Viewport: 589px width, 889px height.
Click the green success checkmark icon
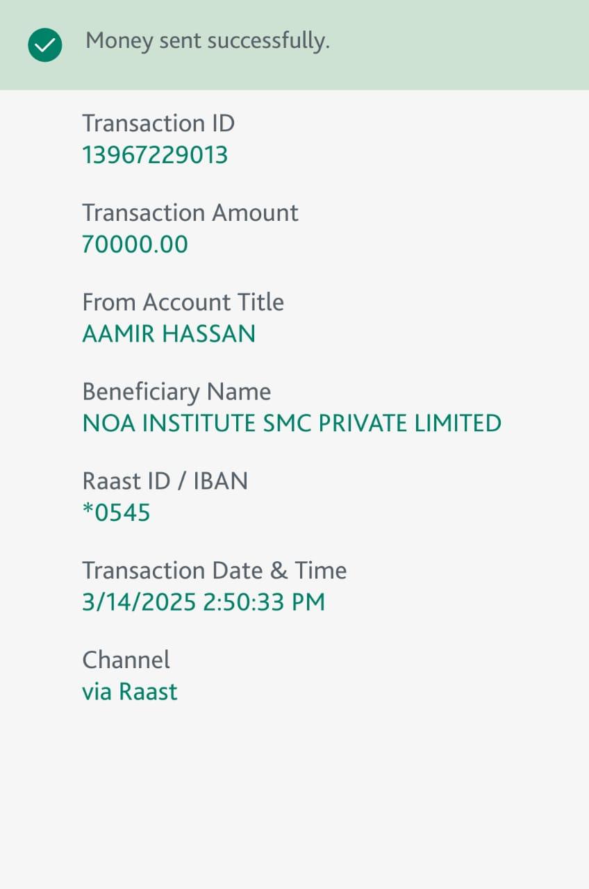coord(45,45)
